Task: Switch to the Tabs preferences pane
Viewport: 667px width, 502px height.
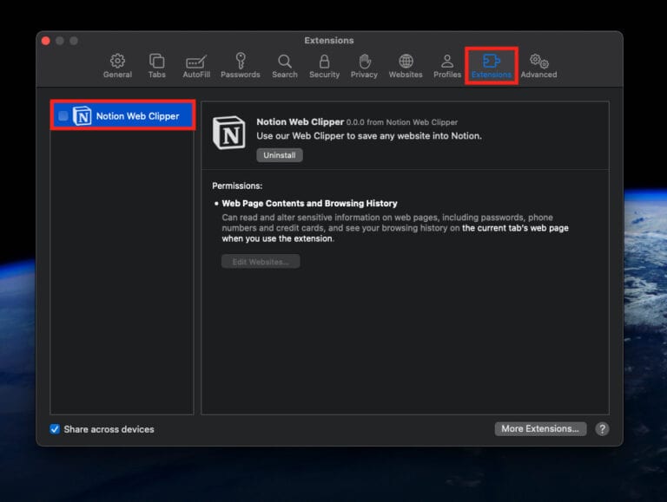Action: click(x=157, y=66)
